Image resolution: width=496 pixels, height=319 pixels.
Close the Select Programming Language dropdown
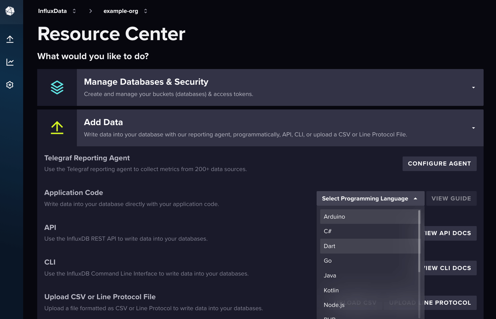370,198
